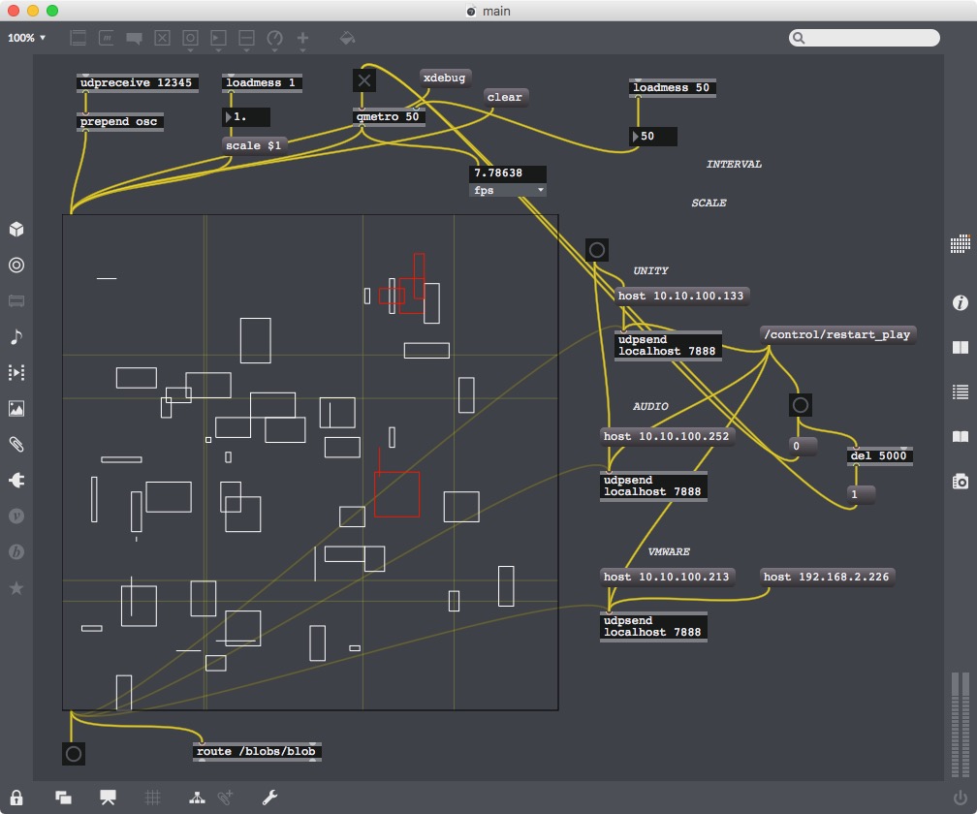Viewport: 977px width, 814px height.
Task: Toggle the X box above qmetro 50
Action: point(364,80)
